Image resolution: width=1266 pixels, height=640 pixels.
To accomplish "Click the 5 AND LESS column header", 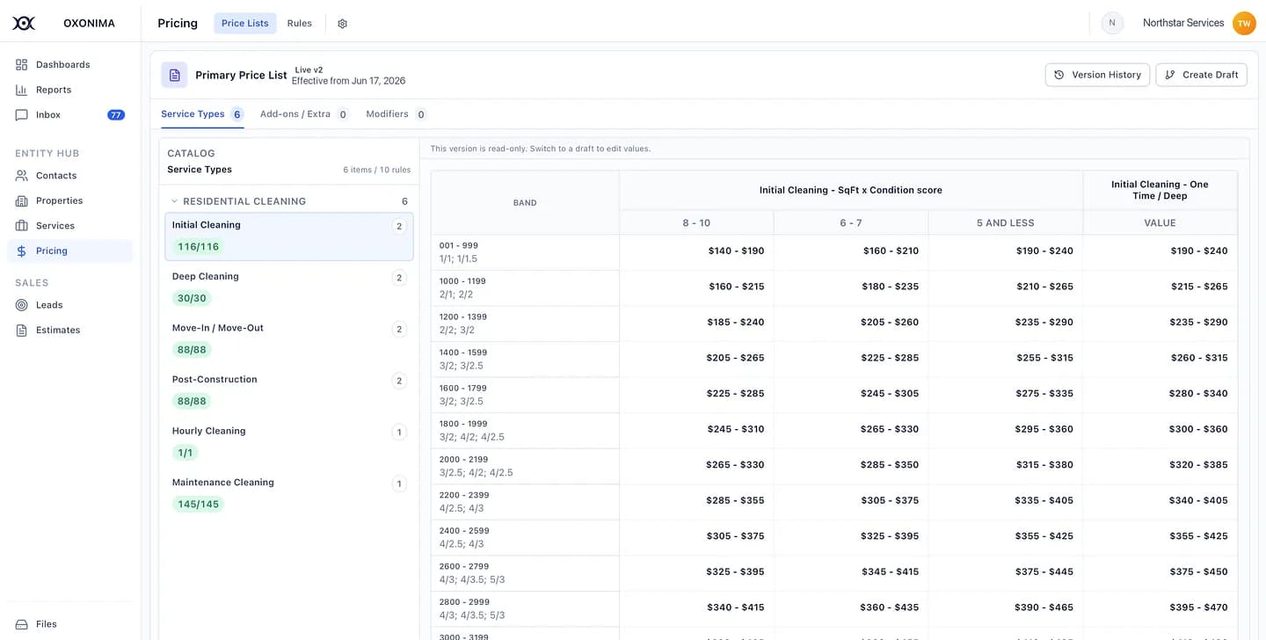I will 1006,223.
